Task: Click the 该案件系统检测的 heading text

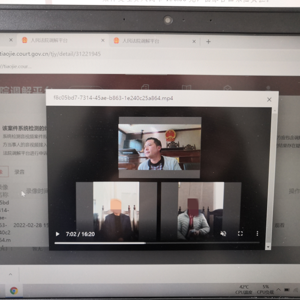Action: (24, 128)
